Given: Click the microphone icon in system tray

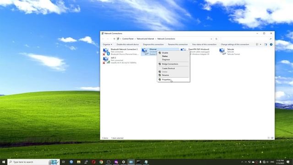Looking at the screenshot, I should coord(260,162).
